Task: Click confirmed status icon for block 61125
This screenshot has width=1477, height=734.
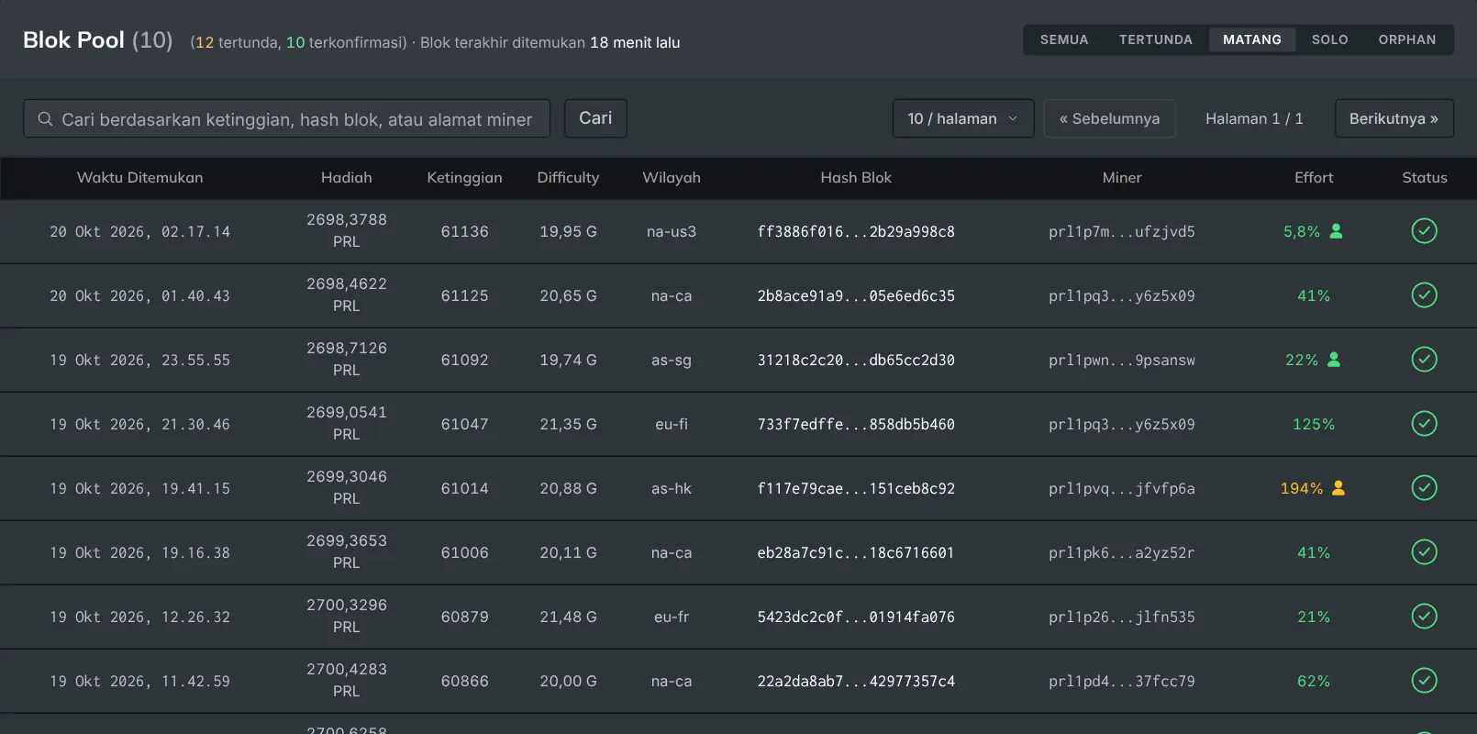Action: [1424, 295]
